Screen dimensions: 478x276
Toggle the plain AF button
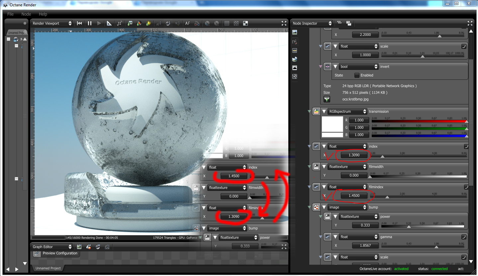(x=188, y=23)
